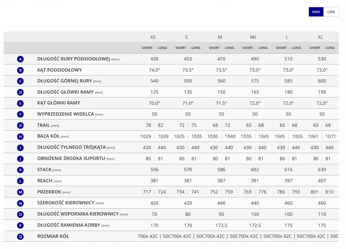Click the letter O stem length icon
This screenshot has height=249, width=346.
20,214
